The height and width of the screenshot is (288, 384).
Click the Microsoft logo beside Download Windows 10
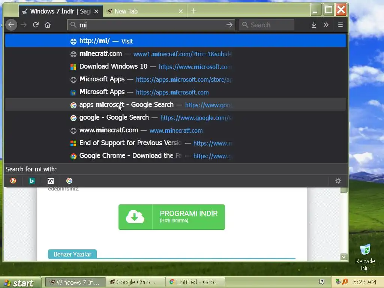point(73,67)
